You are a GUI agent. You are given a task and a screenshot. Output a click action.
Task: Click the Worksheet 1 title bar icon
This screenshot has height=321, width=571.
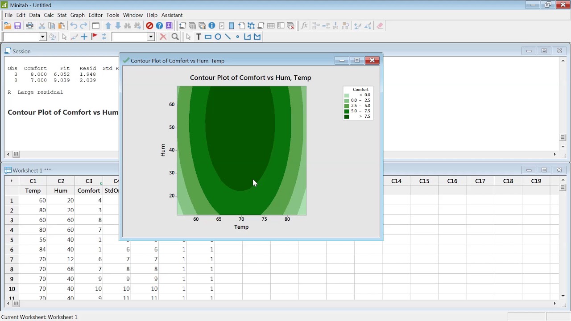click(8, 170)
